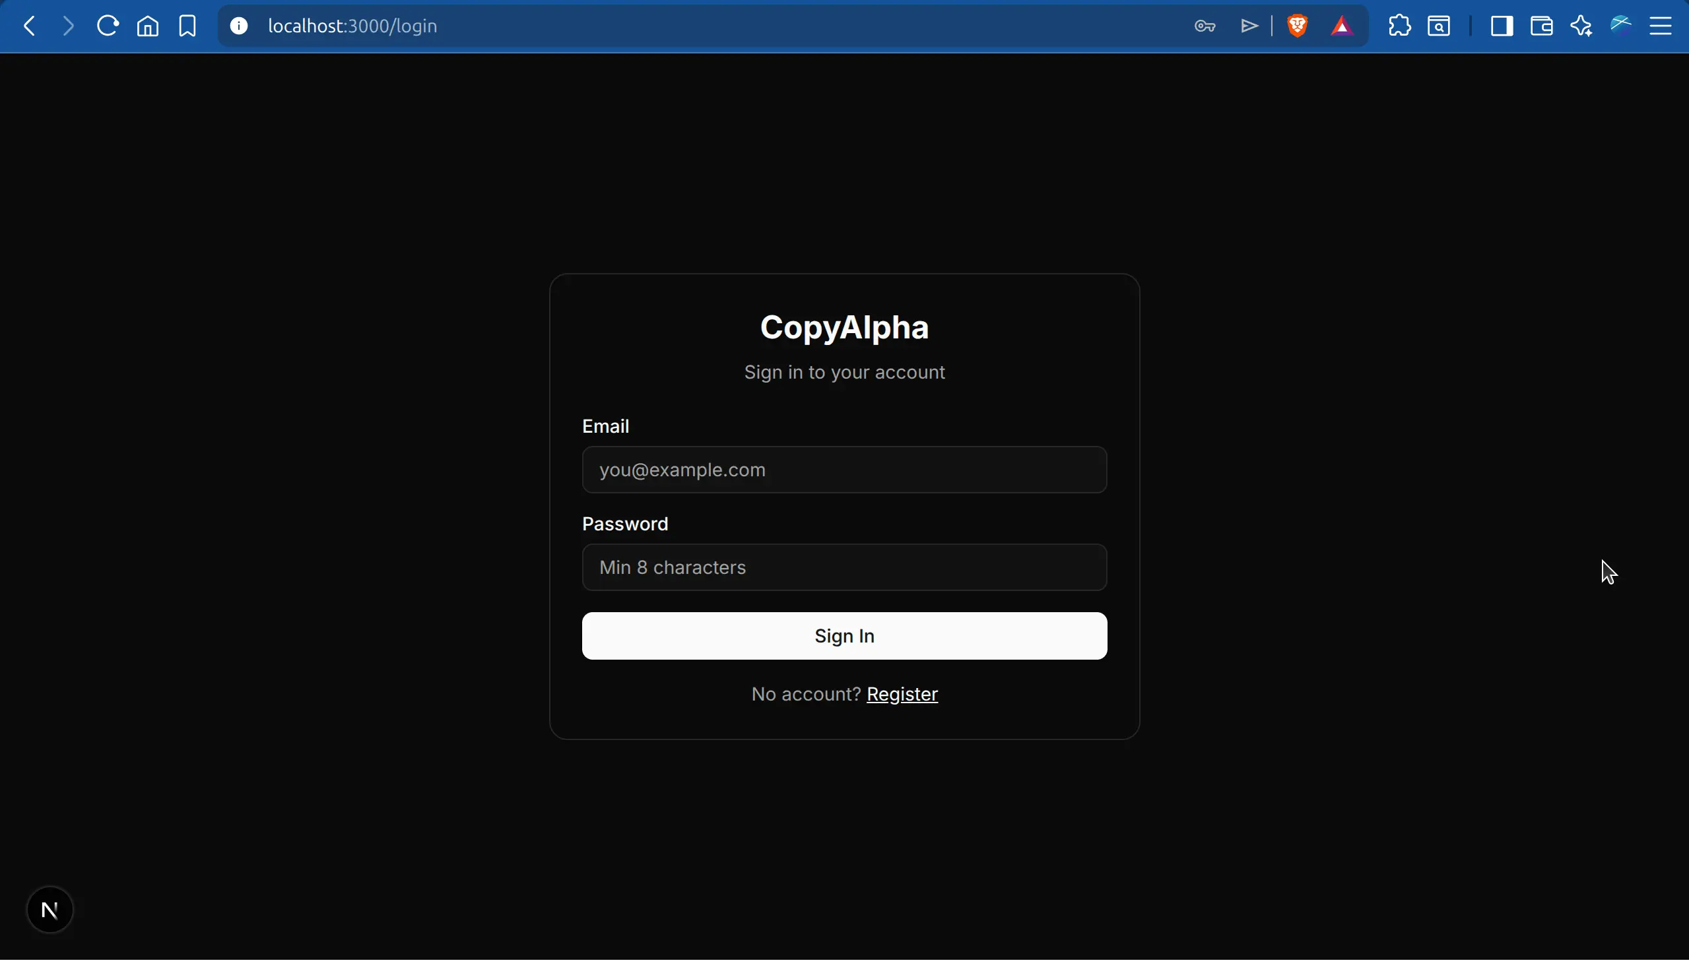Navigate back to the previous page
Screen dimensions: 1689x973
[x=29, y=25]
